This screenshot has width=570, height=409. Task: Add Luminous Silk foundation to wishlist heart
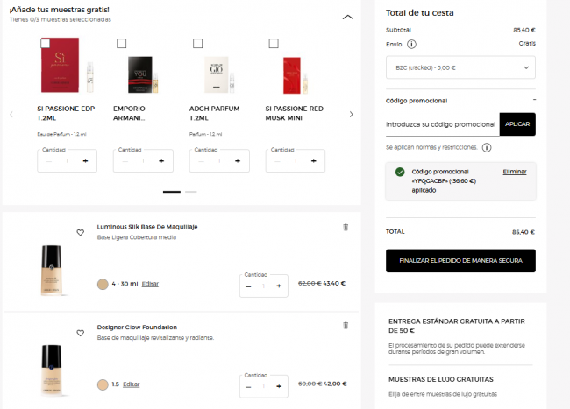pyautogui.click(x=81, y=233)
